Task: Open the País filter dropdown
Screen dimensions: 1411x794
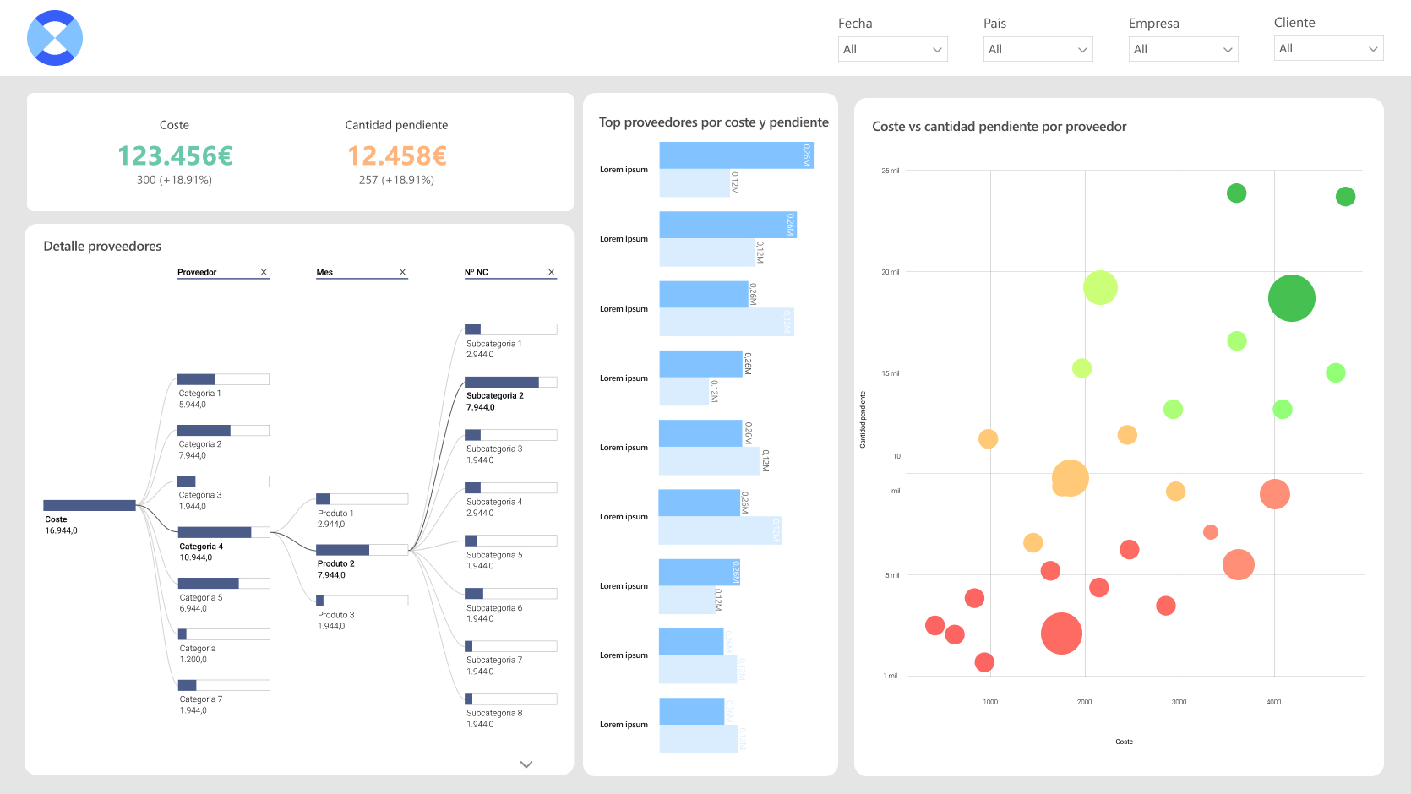Action: (1038, 49)
